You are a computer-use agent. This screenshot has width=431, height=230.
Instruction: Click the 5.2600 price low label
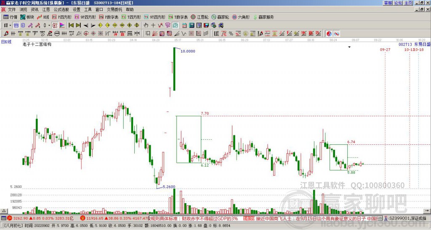pos(169,187)
